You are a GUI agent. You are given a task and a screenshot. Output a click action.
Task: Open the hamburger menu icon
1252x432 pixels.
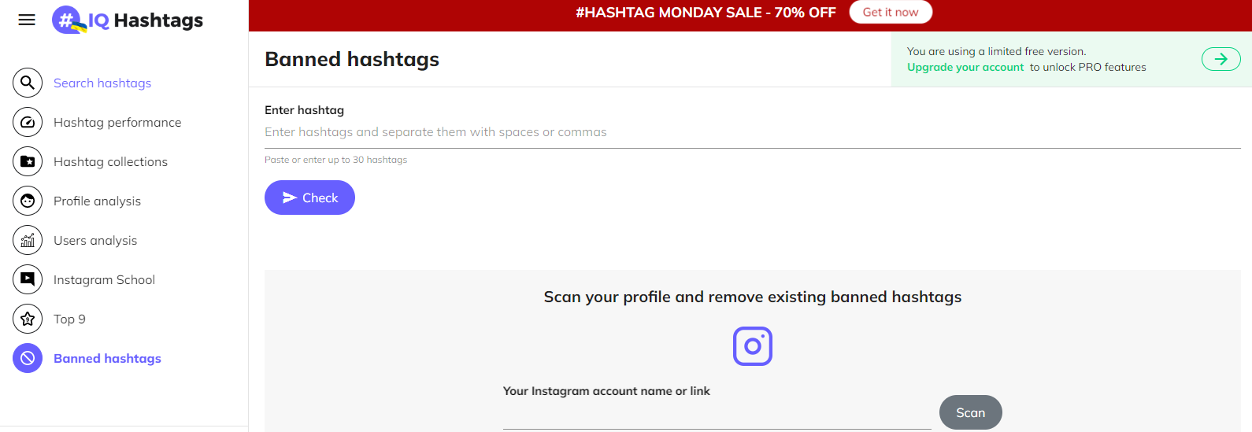[x=27, y=20]
